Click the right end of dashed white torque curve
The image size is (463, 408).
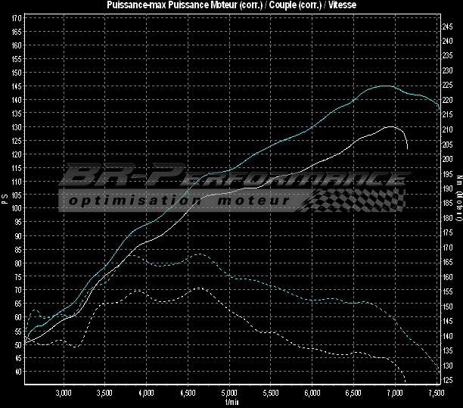(x=406, y=378)
